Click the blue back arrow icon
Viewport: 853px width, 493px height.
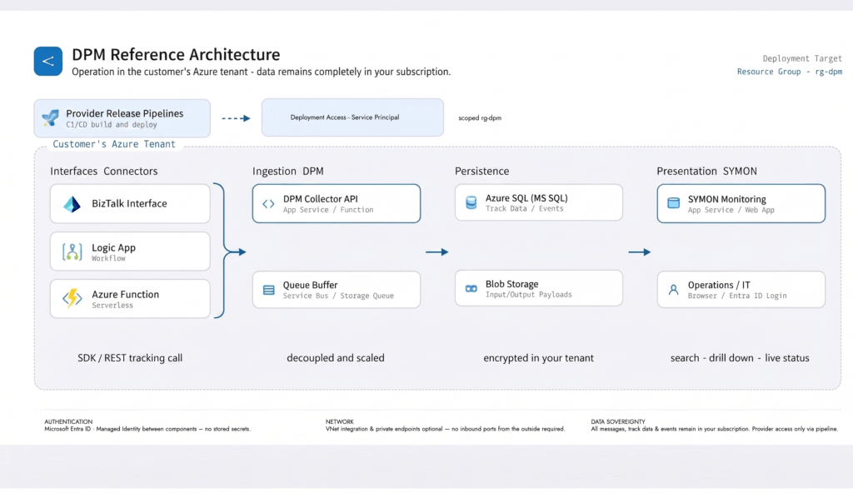click(x=47, y=61)
